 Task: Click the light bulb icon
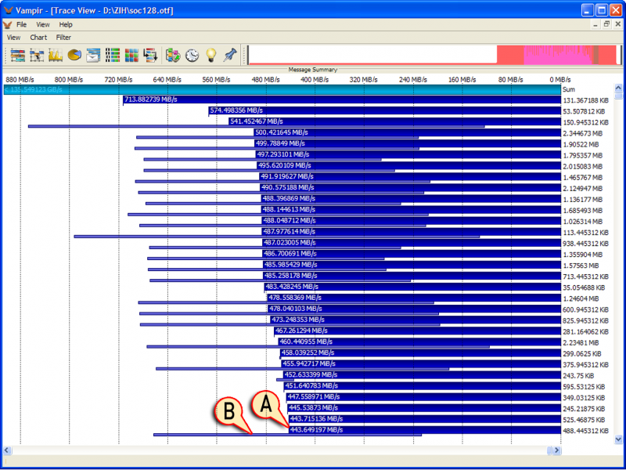210,55
